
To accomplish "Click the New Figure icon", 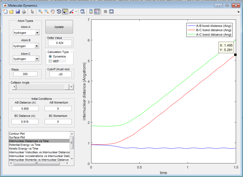I will tap(5, 11).
